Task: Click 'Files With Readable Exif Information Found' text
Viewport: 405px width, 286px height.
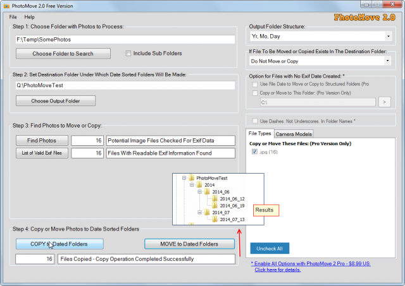Action: 159,153
